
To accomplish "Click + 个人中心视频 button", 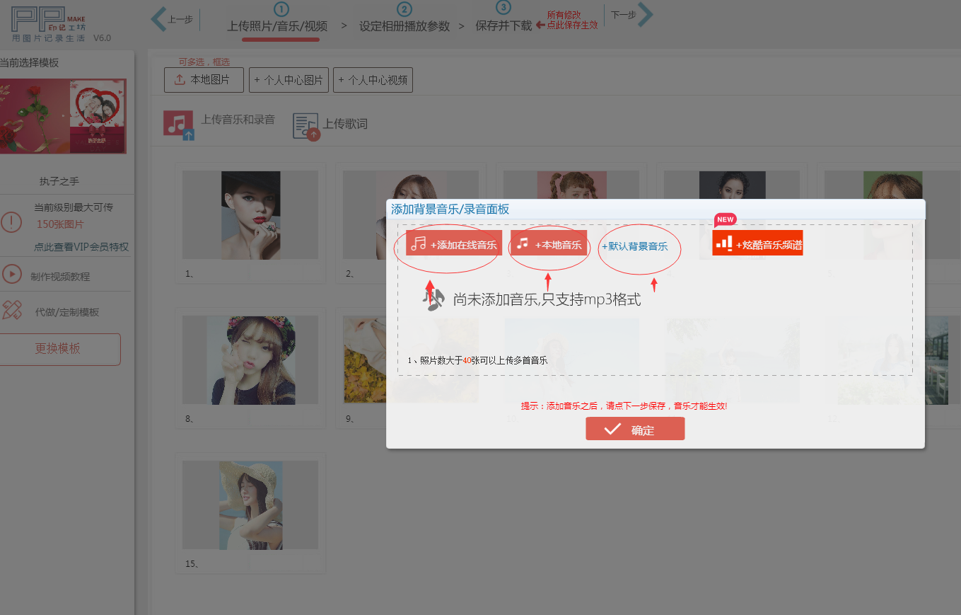I will click(x=373, y=80).
